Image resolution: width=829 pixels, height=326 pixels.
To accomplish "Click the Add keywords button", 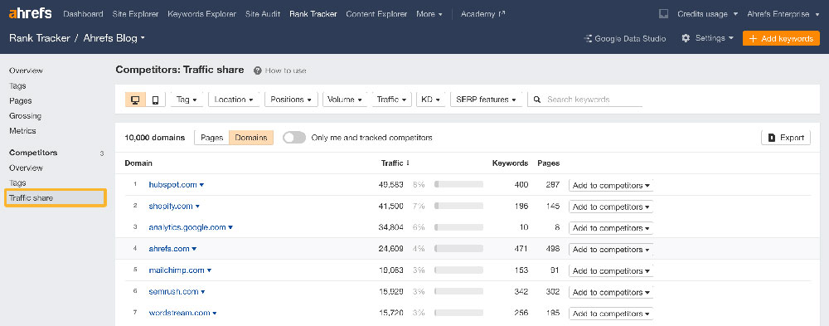I will 781,38.
